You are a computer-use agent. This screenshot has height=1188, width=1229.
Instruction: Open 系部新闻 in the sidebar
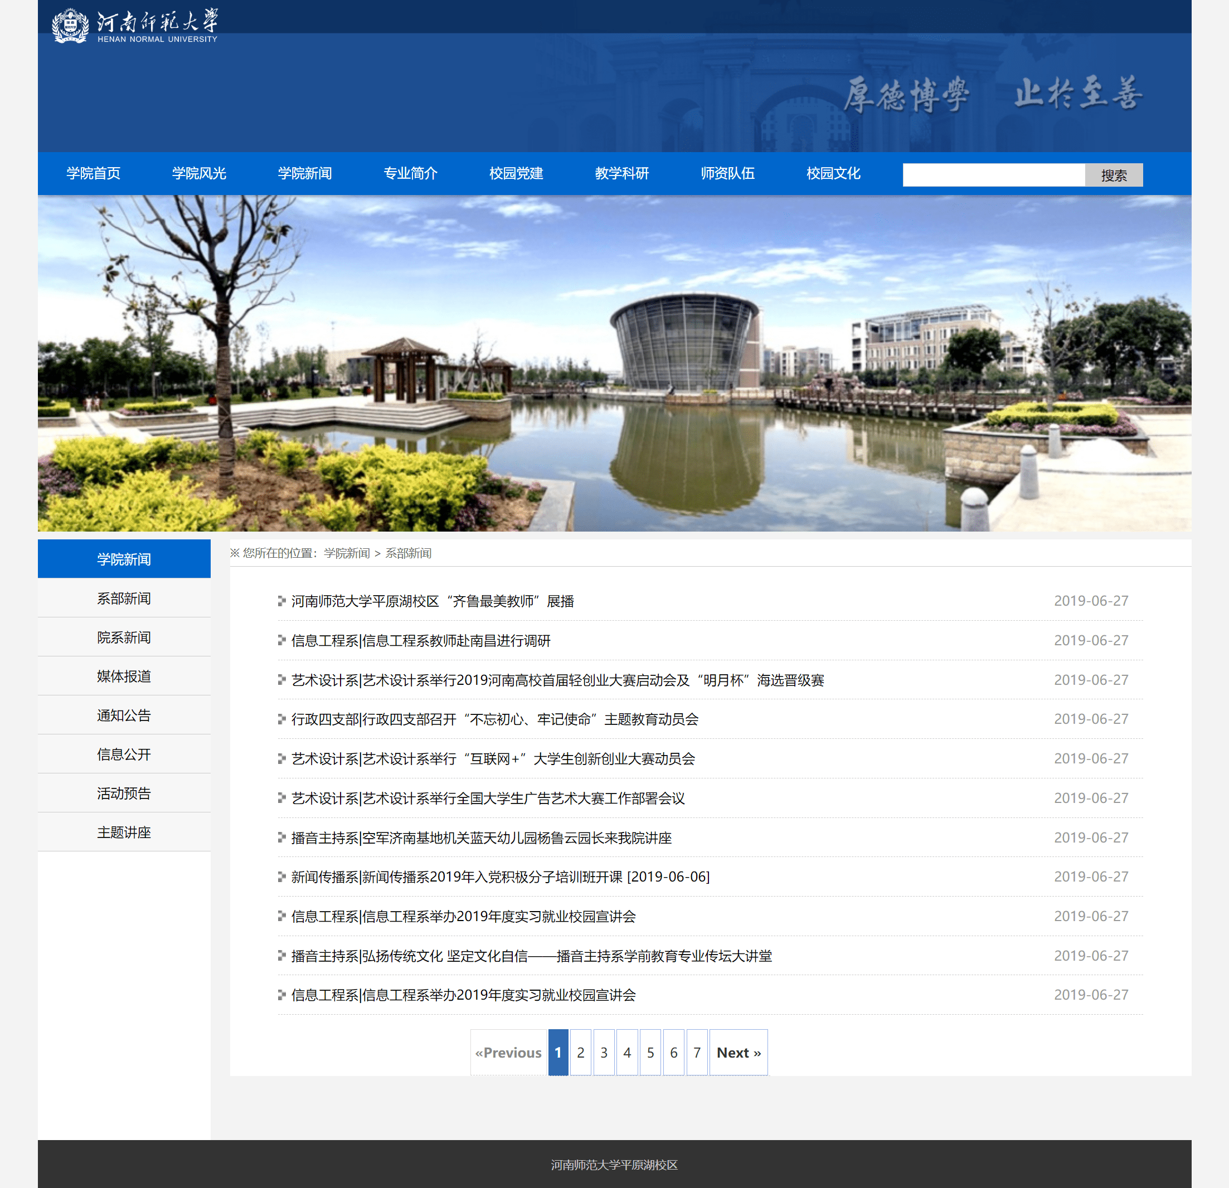[x=124, y=598]
